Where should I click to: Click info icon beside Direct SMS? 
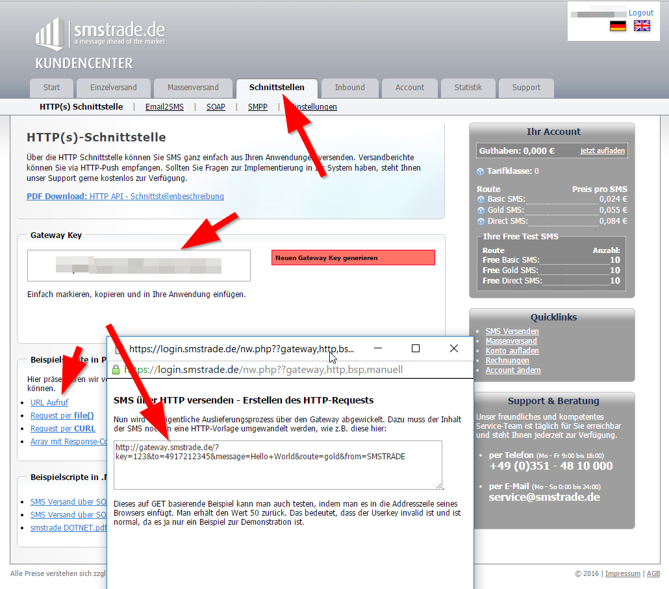click(x=481, y=221)
